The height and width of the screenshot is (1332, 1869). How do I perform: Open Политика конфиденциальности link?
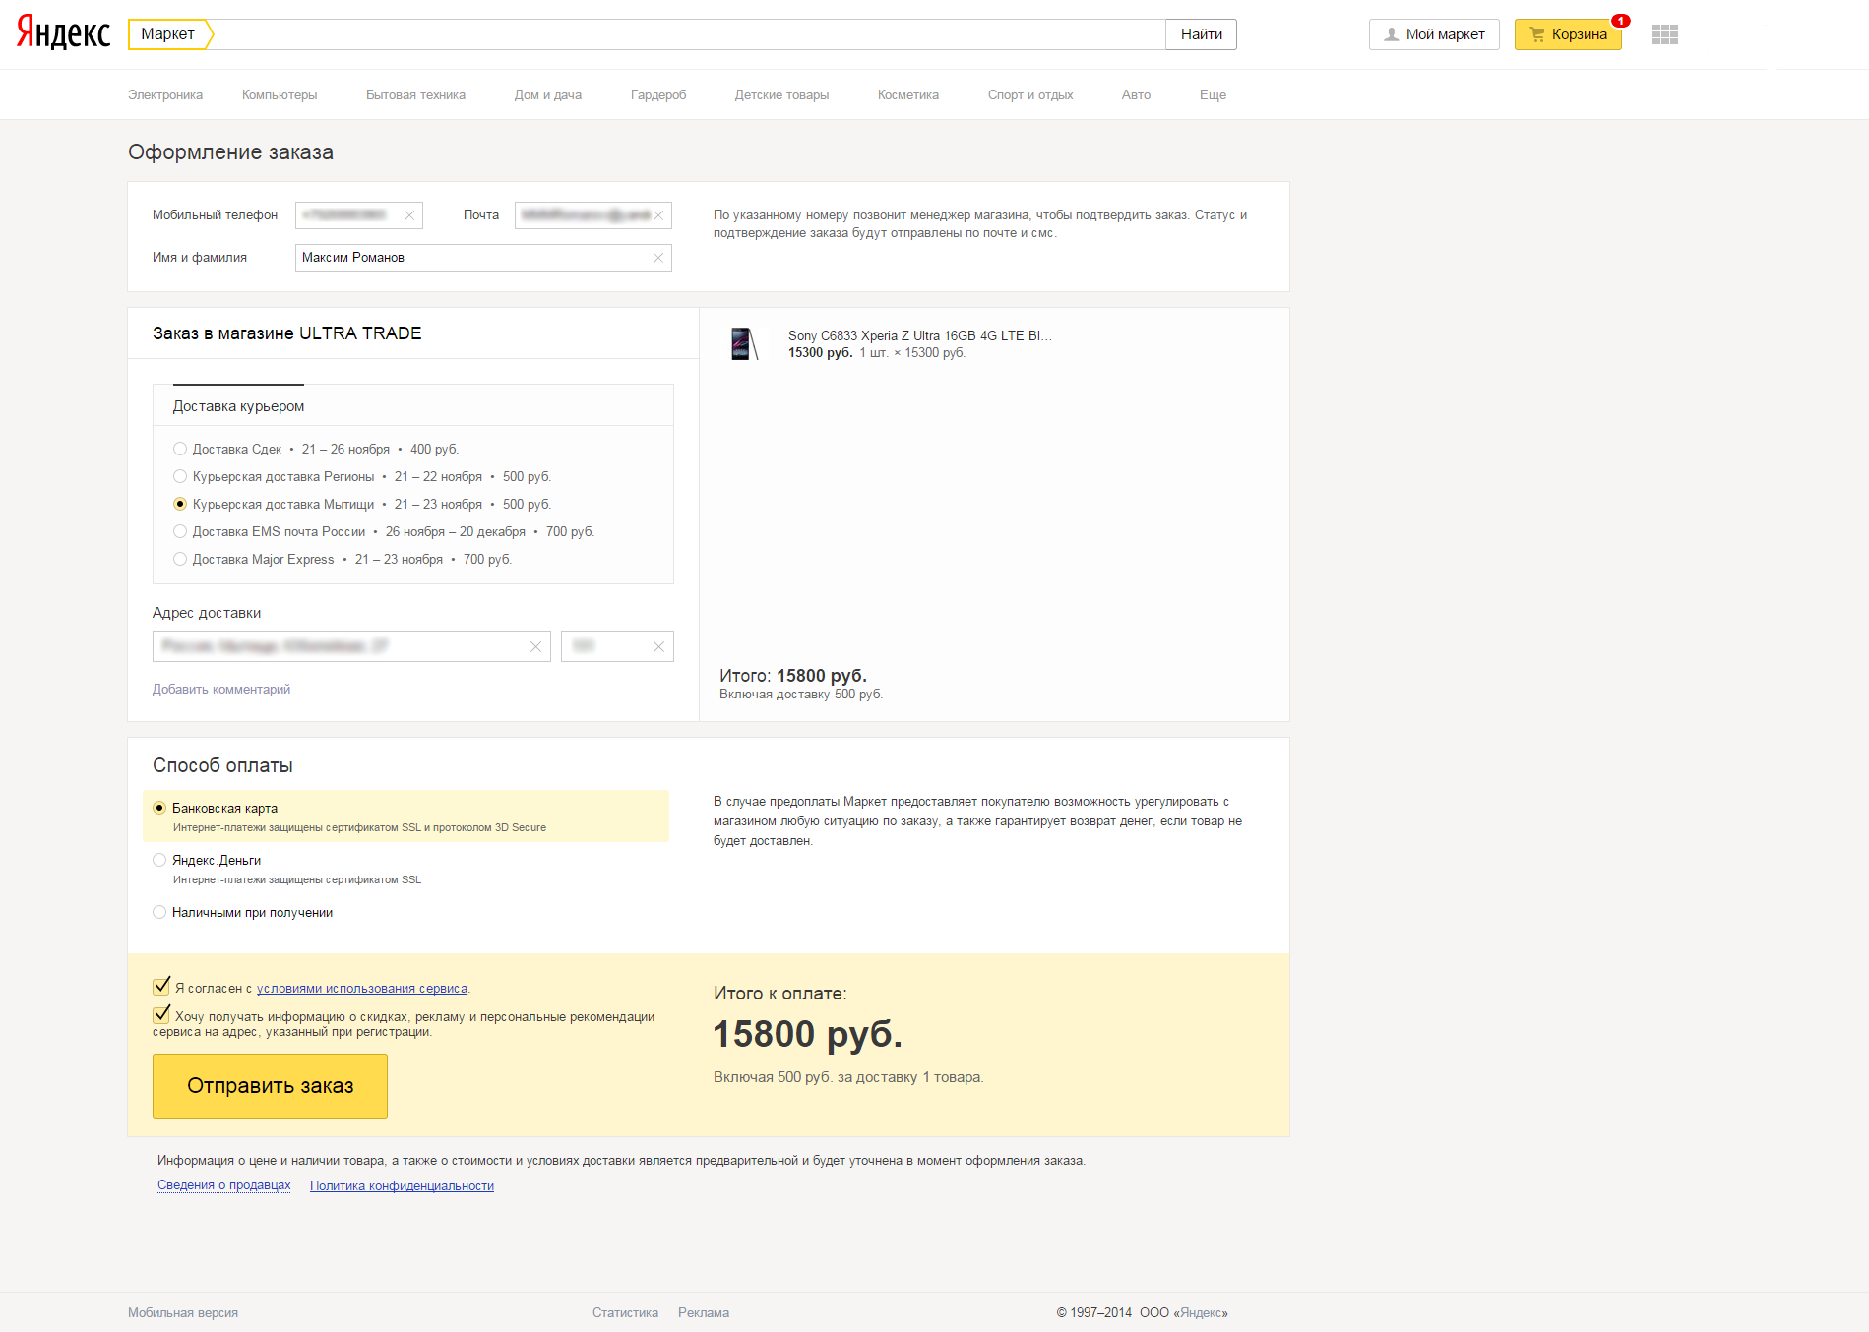click(402, 1186)
